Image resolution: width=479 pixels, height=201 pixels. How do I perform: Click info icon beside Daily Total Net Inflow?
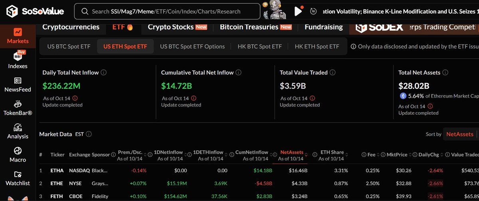point(103,73)
